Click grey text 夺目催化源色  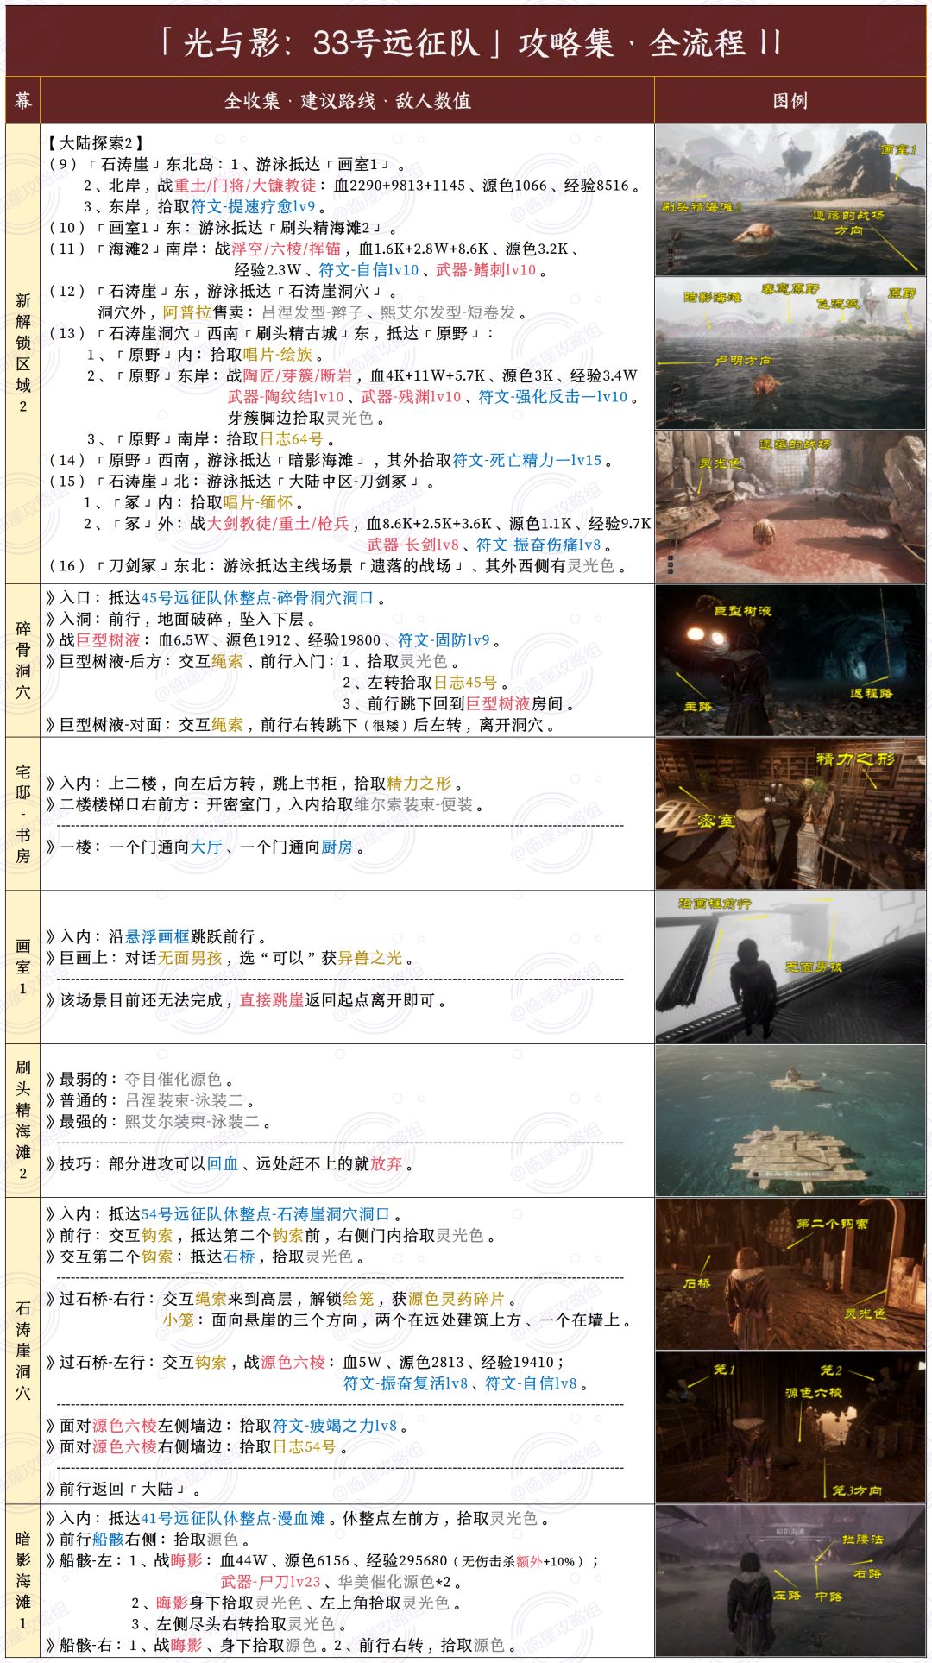(x=173, y=1080)
